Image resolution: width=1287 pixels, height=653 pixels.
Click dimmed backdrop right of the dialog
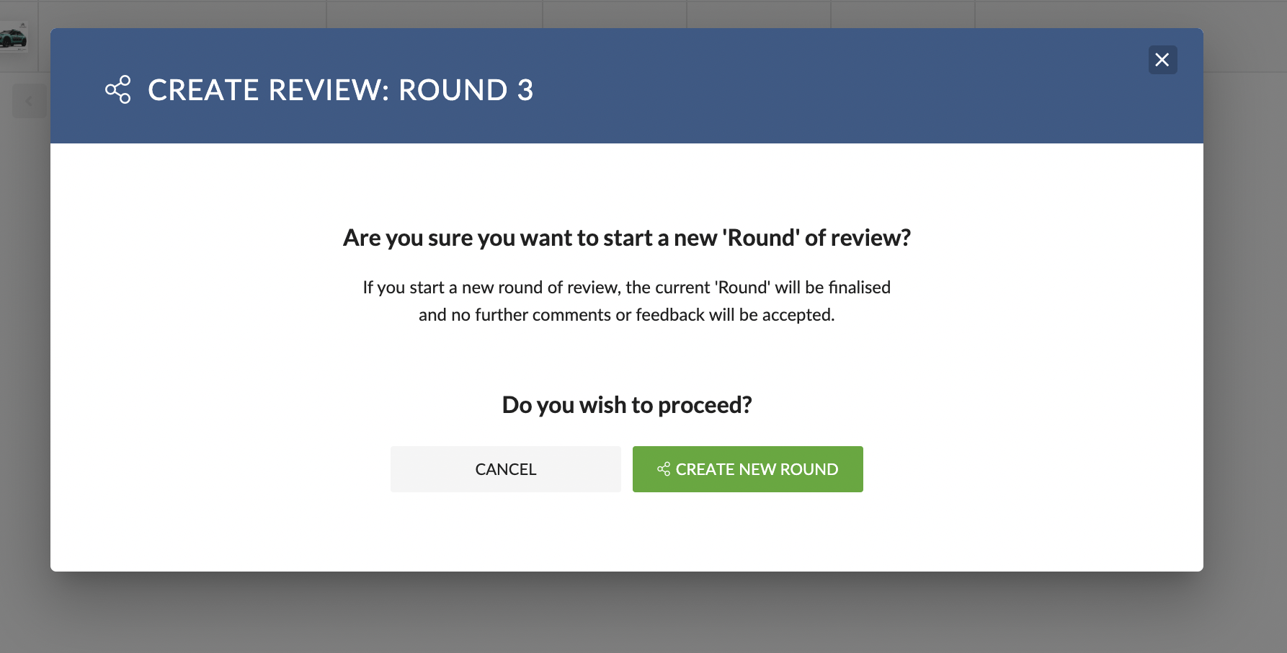pos(1245,324)
